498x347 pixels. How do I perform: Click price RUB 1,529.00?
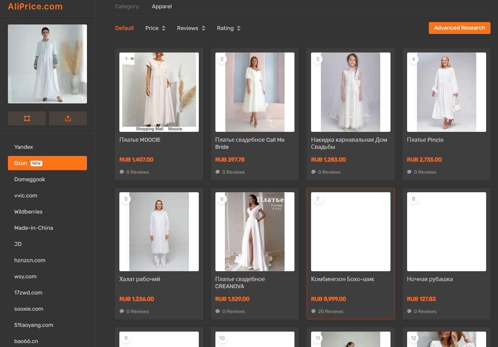pyautogui.click(x=232, y=299)
